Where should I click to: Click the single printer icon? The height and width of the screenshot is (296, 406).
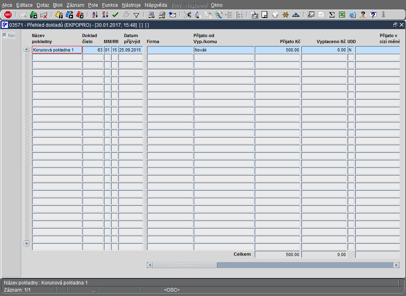[152, 15]
